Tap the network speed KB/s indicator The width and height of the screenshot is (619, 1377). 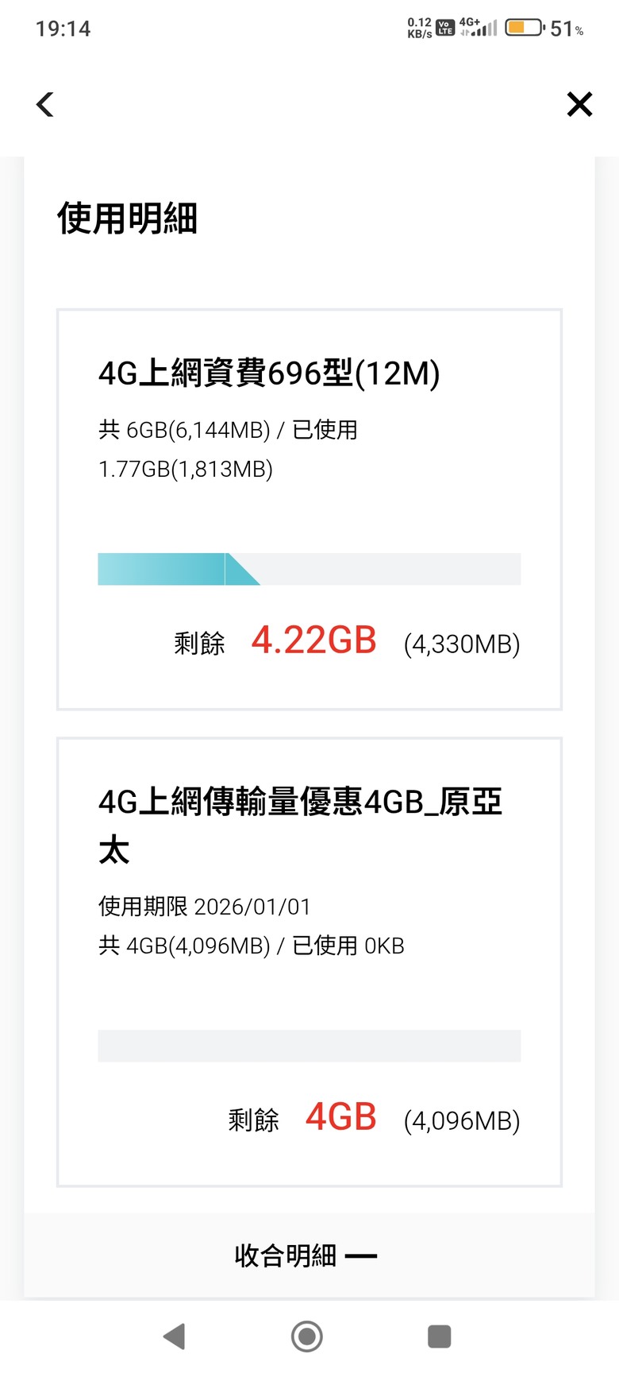click(420, 28)
